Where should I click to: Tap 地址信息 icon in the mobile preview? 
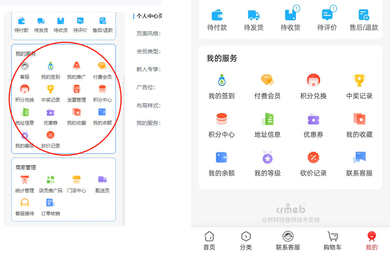click(x=268, y=119)
